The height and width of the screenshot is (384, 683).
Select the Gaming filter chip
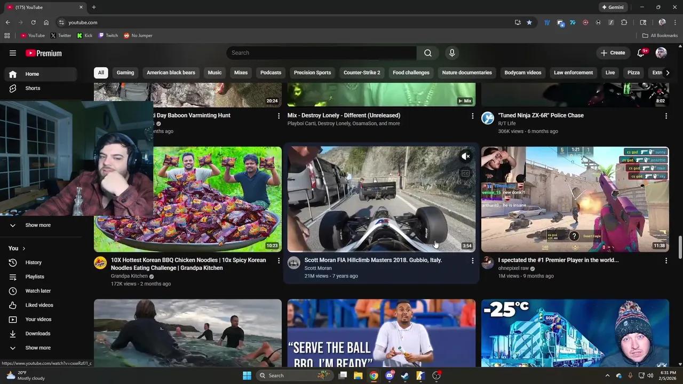click(x=125, y=73)
